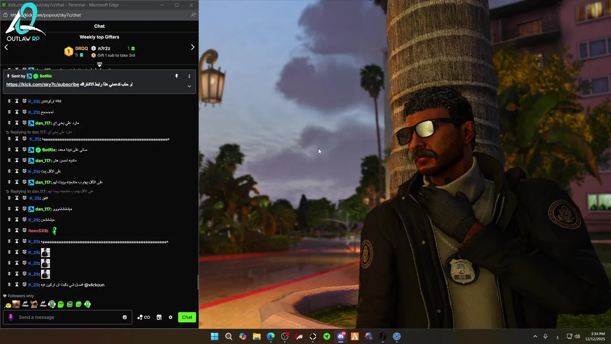Click the IteenSXB username
The width and height of the screenshot is (611, 344).
pyautogui.click(x=37, y=231)
